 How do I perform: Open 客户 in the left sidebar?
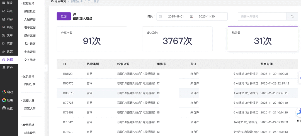8,68
